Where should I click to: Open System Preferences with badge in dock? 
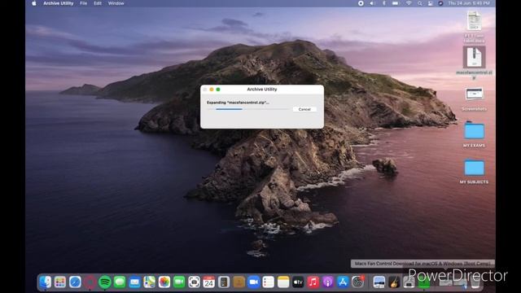coord(358,282)
